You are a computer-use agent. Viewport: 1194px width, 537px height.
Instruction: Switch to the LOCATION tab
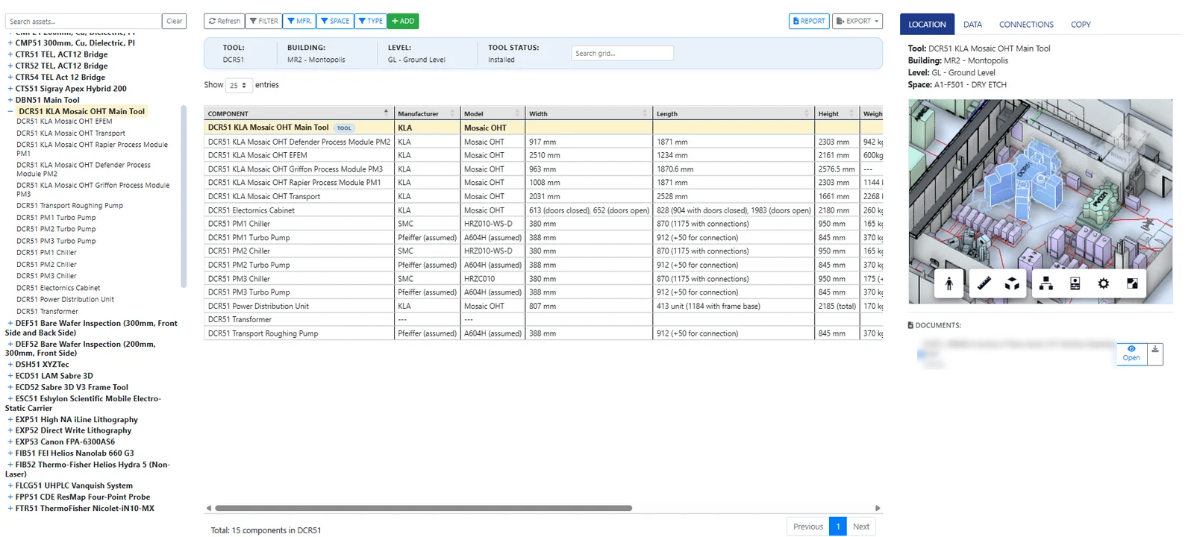(927, 24)
